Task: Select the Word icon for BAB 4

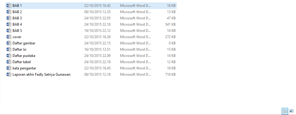Action: coord(9,24)
